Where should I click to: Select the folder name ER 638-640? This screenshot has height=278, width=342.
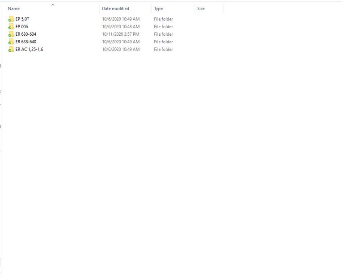(26, 42)
